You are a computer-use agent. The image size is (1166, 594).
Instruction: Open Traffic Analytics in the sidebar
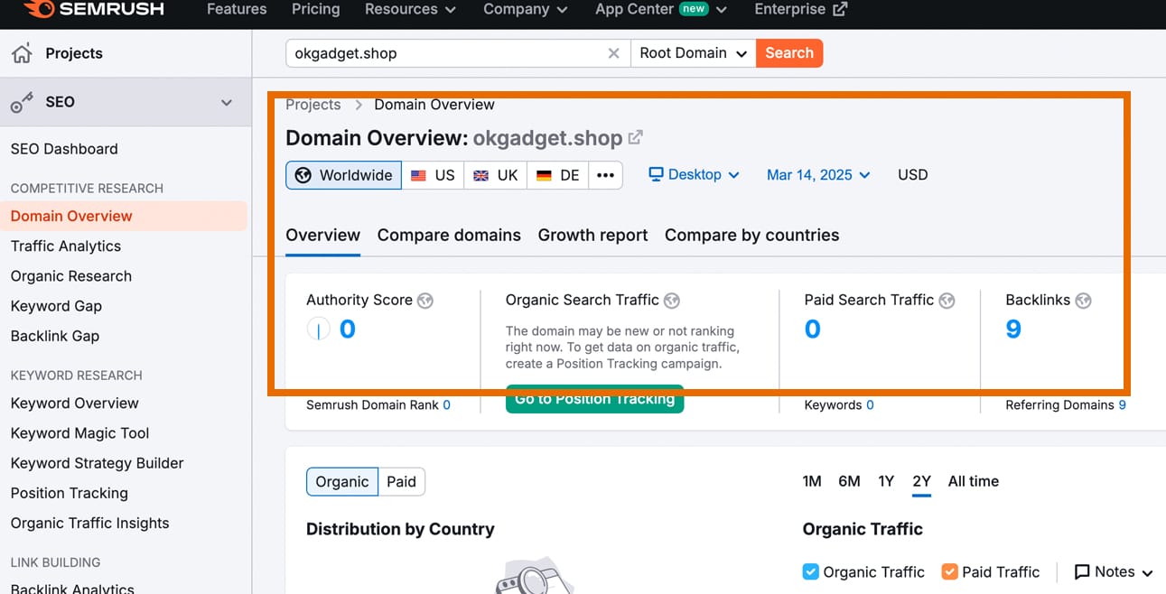pyautogui.click(x=66, y=246)
